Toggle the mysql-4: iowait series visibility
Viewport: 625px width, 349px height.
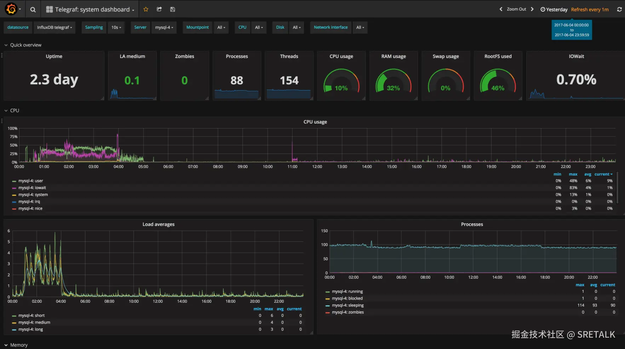tap(33, 188)
